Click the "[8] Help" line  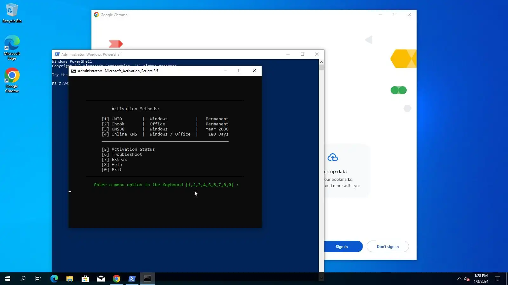pos(112,165)
